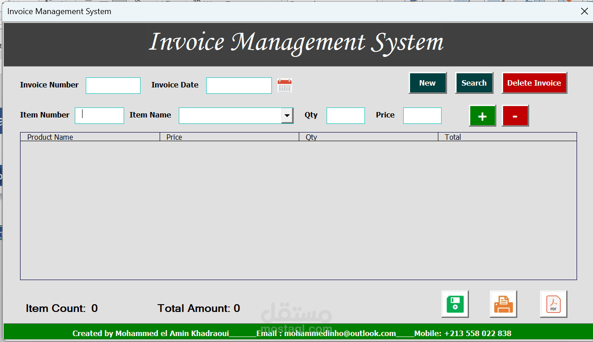Click the Total Amount: 0 label
The width and height of the screenshot is (593, 342).
coord(199,308)
